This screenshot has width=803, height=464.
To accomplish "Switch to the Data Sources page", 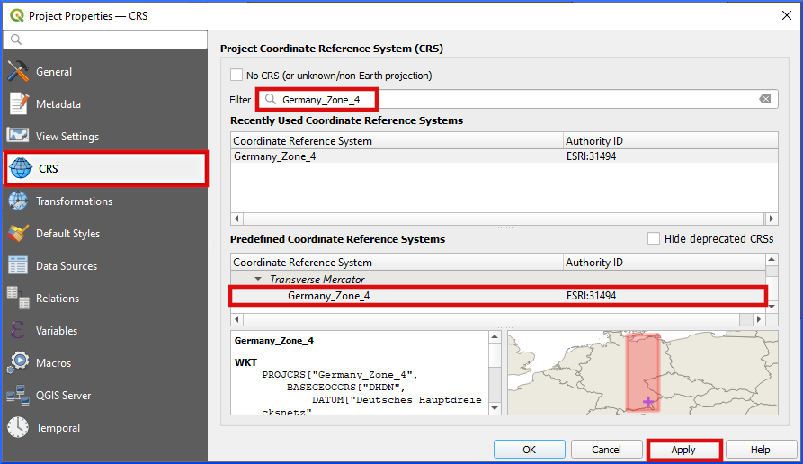I will tap(67, 266).
